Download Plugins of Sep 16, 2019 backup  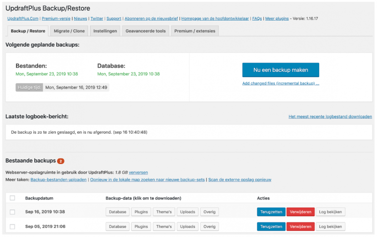click(141, 212)
